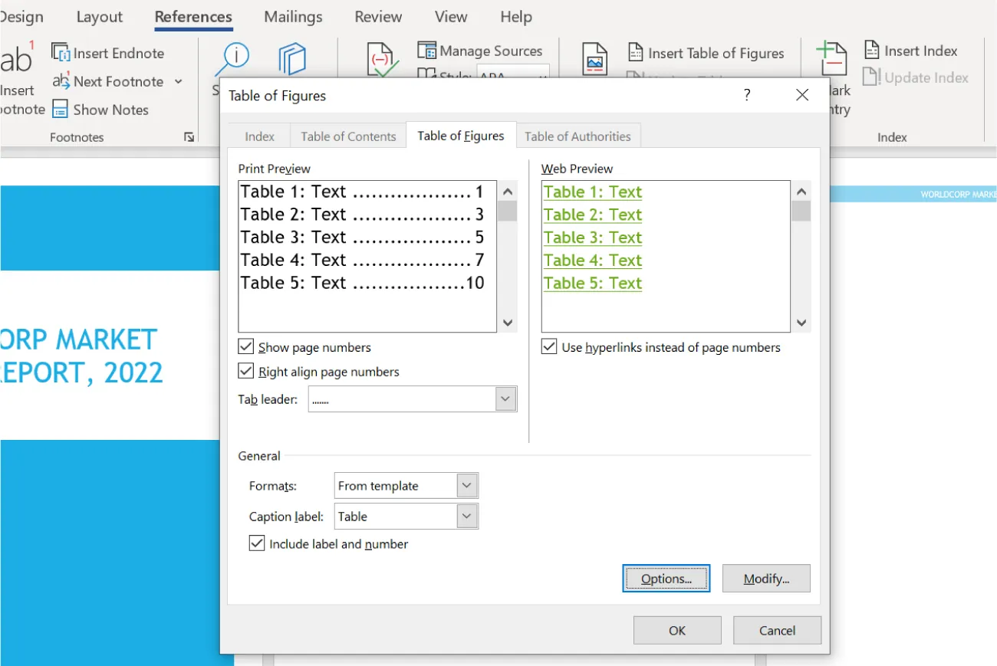Click the Options button
This screenshot has width=997, height=666.
(666, 578)
